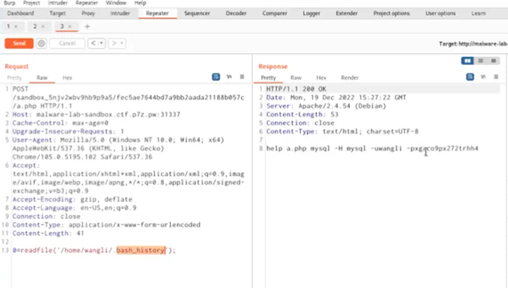The width and height of the screenshot is (508, 288).
Task: Open request settings gear icon
Action: coord(41,43)
